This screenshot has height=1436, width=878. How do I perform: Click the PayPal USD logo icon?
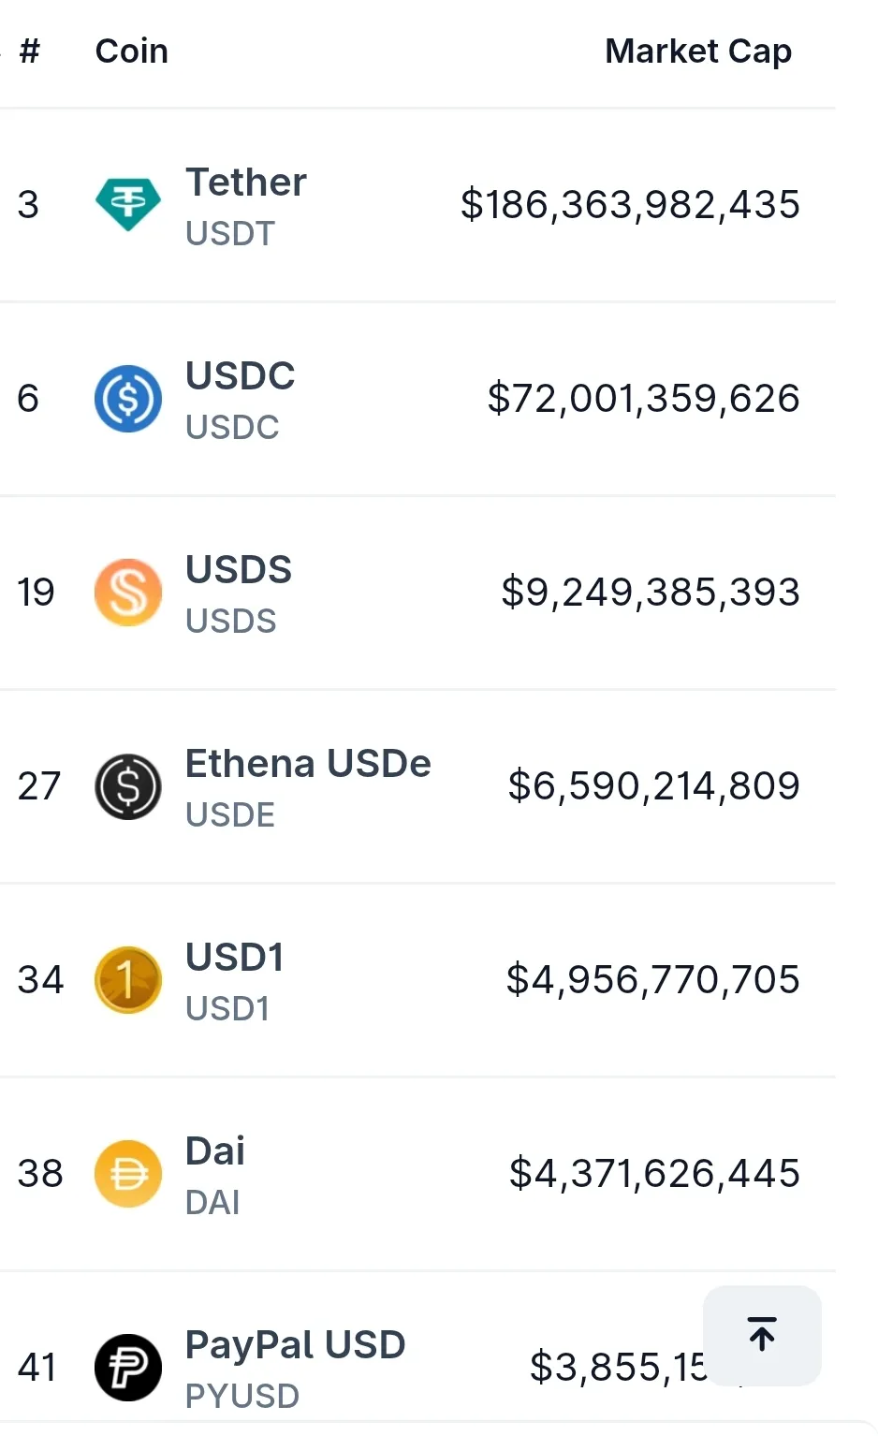tap(128, 1368)
